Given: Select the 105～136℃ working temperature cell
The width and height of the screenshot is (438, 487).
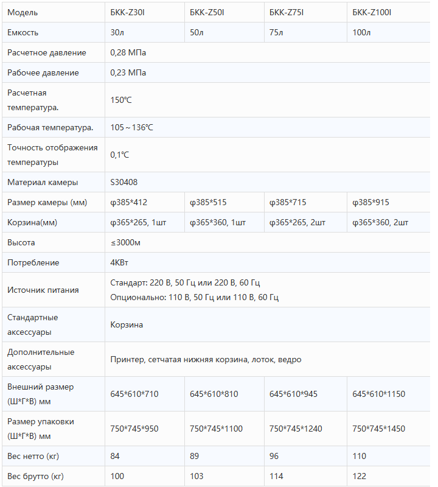Looking at the screenshot, I should [132, 127].
